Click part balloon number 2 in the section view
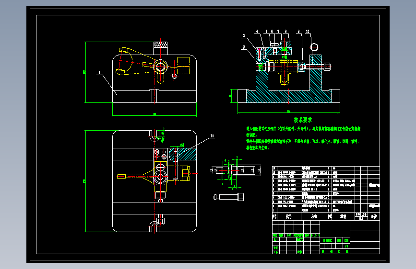This screenshot has width=416, height=269. click(x=244, y=47)
